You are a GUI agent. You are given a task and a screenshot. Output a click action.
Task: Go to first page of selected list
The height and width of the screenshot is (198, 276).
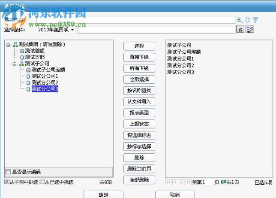click(168, 182)
